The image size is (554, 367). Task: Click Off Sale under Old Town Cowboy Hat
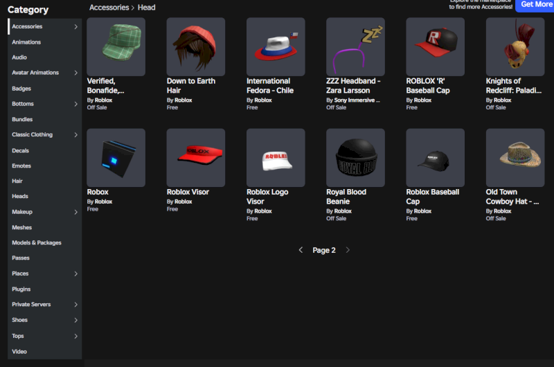496,219
